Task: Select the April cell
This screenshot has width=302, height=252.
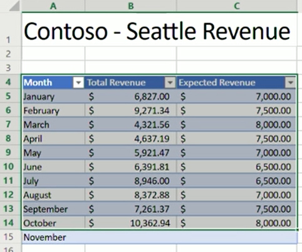Action: pos(53,139)
